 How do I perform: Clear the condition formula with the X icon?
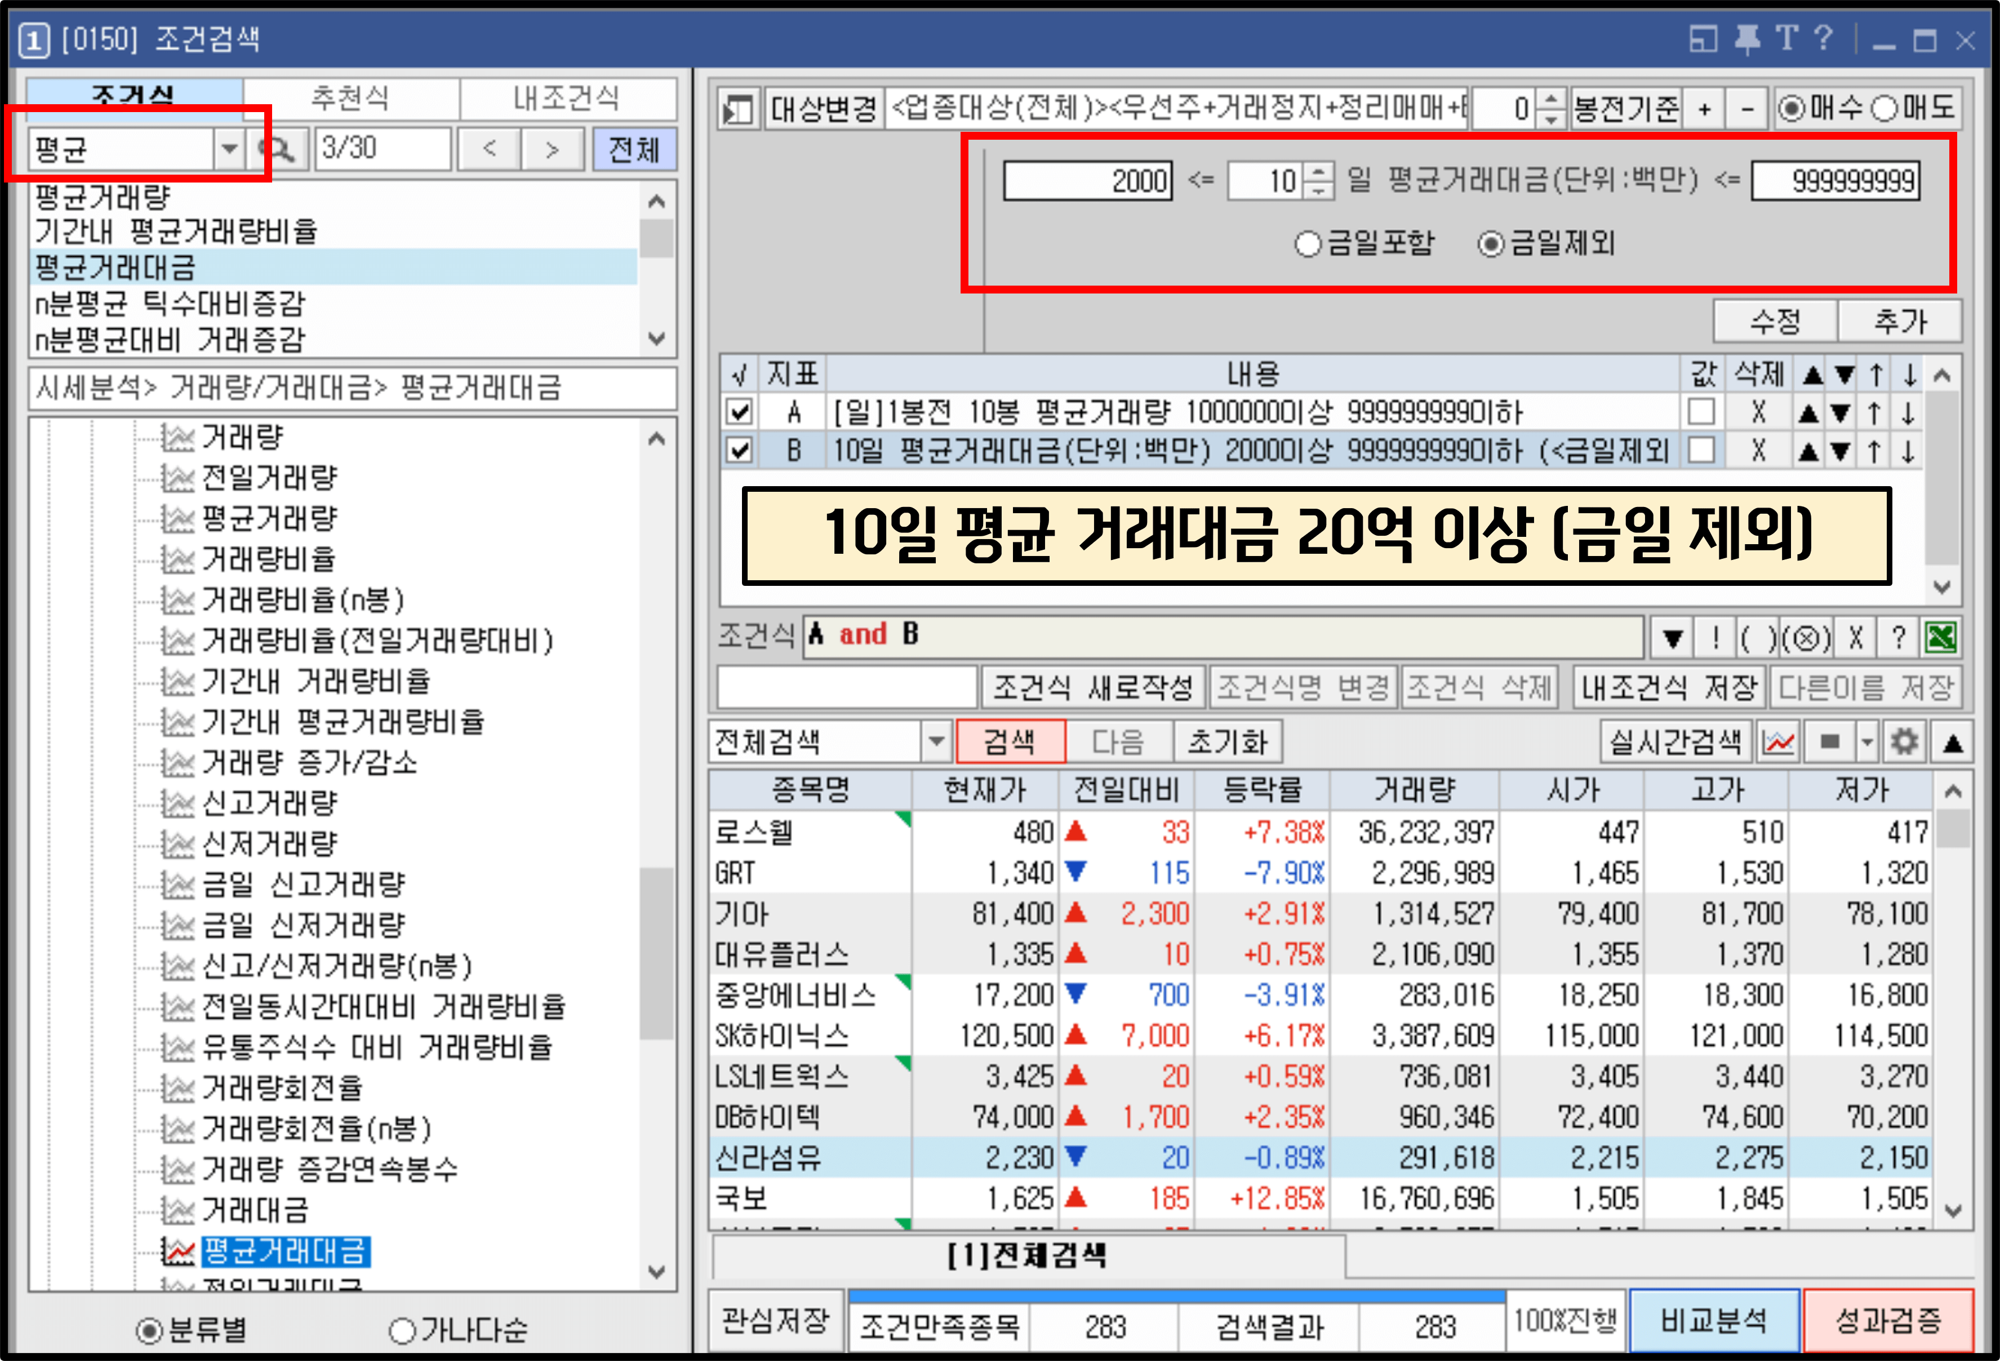point(1856,639)
